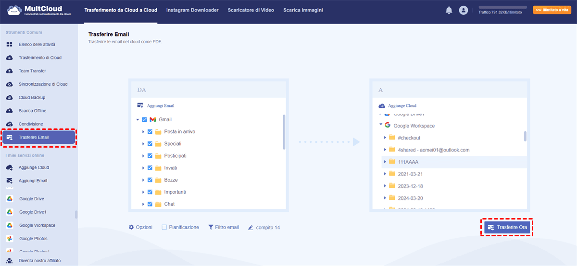Screen dimensions: 577x266
Task: Uncheck Posticipati folder checkbox
Action: pos(150,156)
